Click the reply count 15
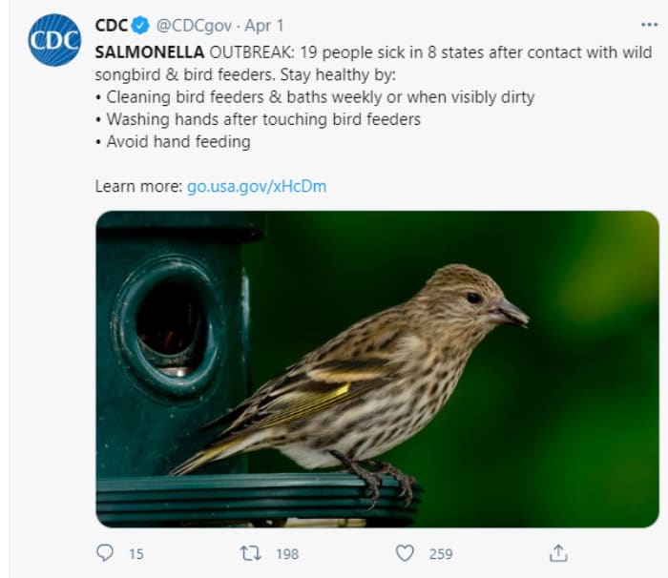Image resolution: width=668 pixels, height=578 pixels. pyautogui.click(x=136, y=554)
